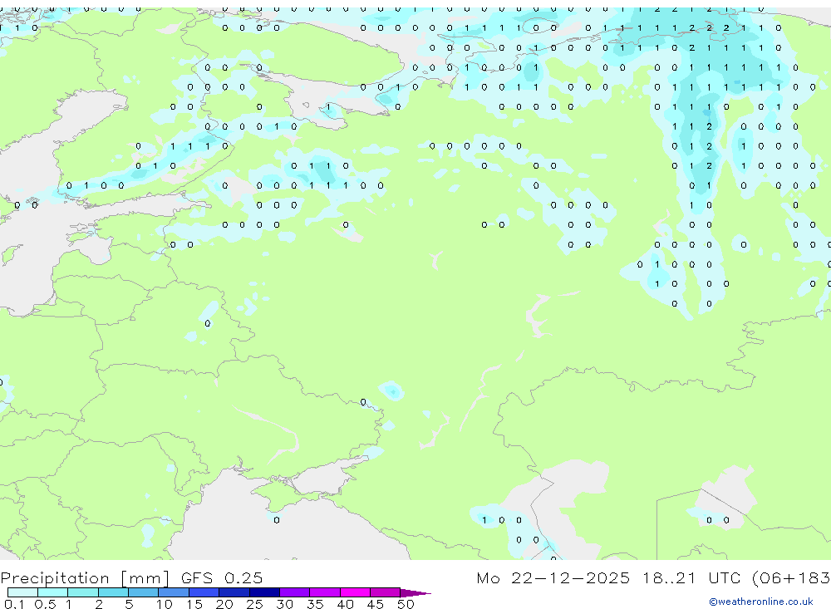Click the '10' legend label

[164, 604]
